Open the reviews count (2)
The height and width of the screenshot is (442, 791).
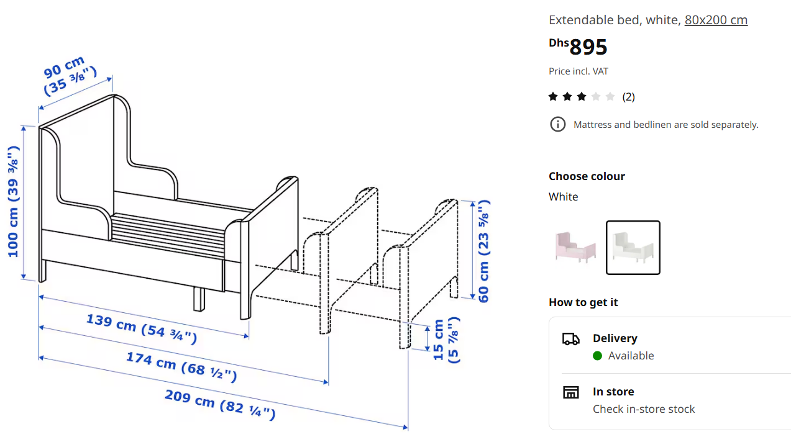coord(628,96)
